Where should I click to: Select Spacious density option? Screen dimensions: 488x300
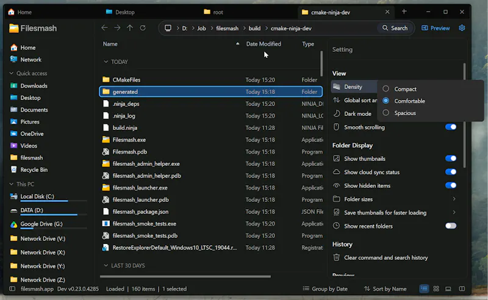[x=386, y=113]
